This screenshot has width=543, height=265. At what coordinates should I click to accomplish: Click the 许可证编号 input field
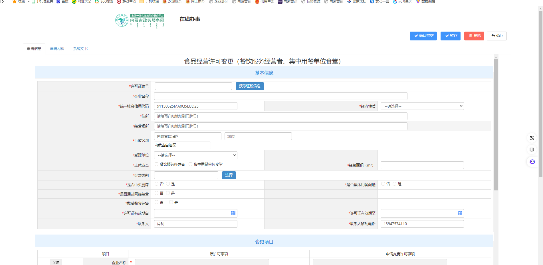pyautogui.click(x=193, y=86)
